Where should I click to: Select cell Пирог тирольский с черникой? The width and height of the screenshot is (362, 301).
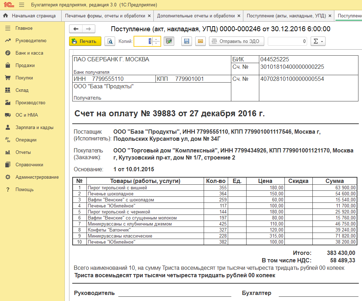145,212
